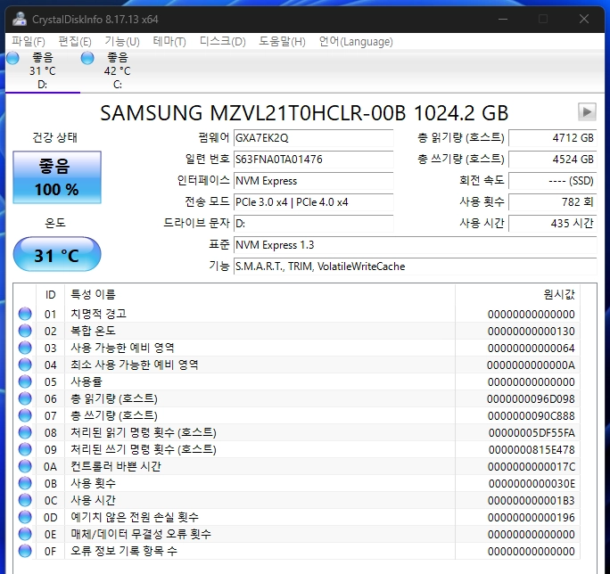Click the attribute name 사용률
This screenshot has width=610, height=574.
click(86, 381)
